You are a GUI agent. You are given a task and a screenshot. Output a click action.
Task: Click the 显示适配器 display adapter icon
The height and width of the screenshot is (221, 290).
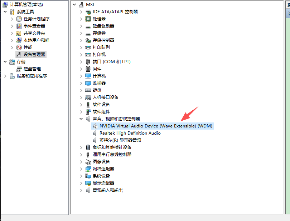(x=88, y=183)
